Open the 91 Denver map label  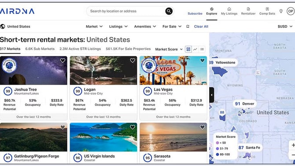click(x=244, y=104)
